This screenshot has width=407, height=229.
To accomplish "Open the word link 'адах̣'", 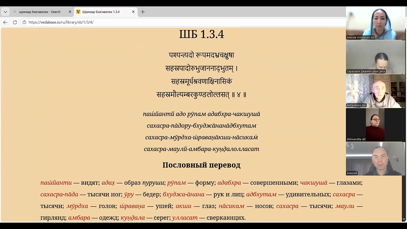I will coord(108,183).
